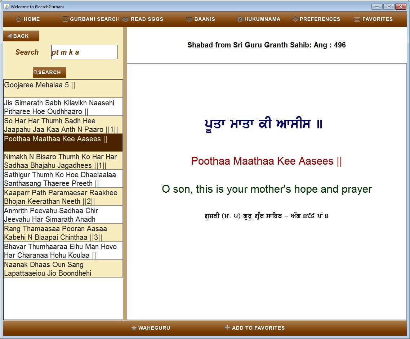Close the iSearchGurbani window

[401, 7]
